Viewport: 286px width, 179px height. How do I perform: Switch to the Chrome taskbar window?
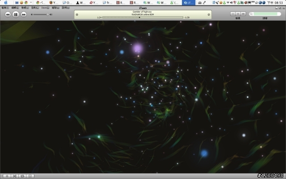41,3
